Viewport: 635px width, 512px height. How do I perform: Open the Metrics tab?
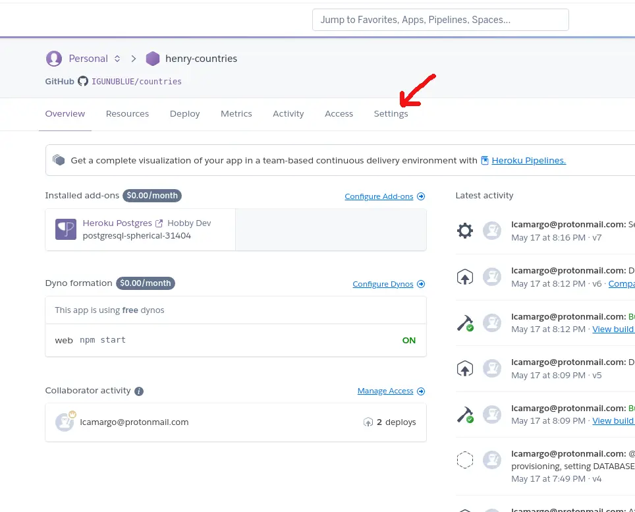coord(236,114)
